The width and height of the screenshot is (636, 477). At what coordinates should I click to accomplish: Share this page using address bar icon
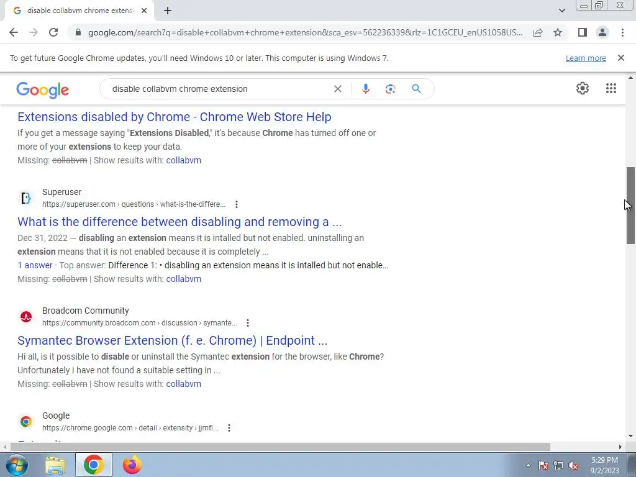pos(538,32)
